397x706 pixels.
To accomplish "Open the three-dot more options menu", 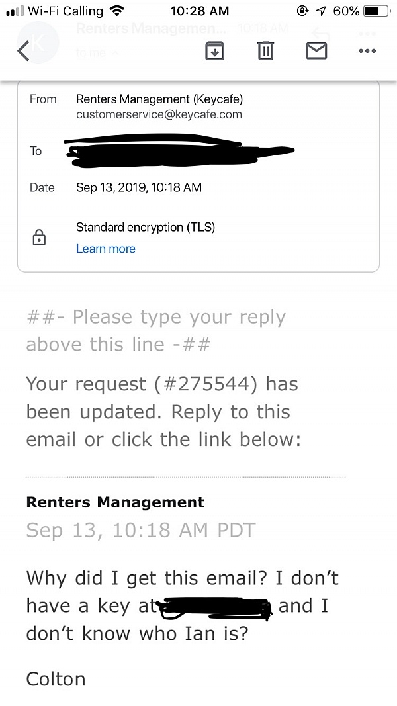I will (x=367, y=51).
